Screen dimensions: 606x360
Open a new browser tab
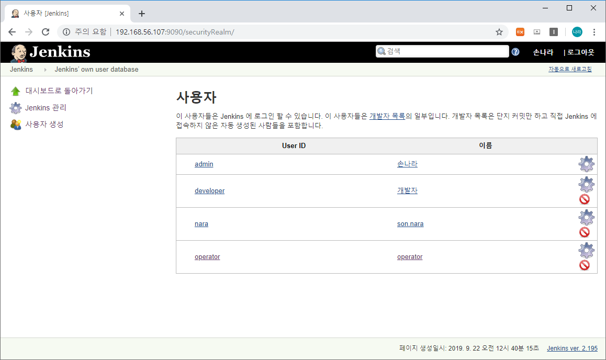142,14
